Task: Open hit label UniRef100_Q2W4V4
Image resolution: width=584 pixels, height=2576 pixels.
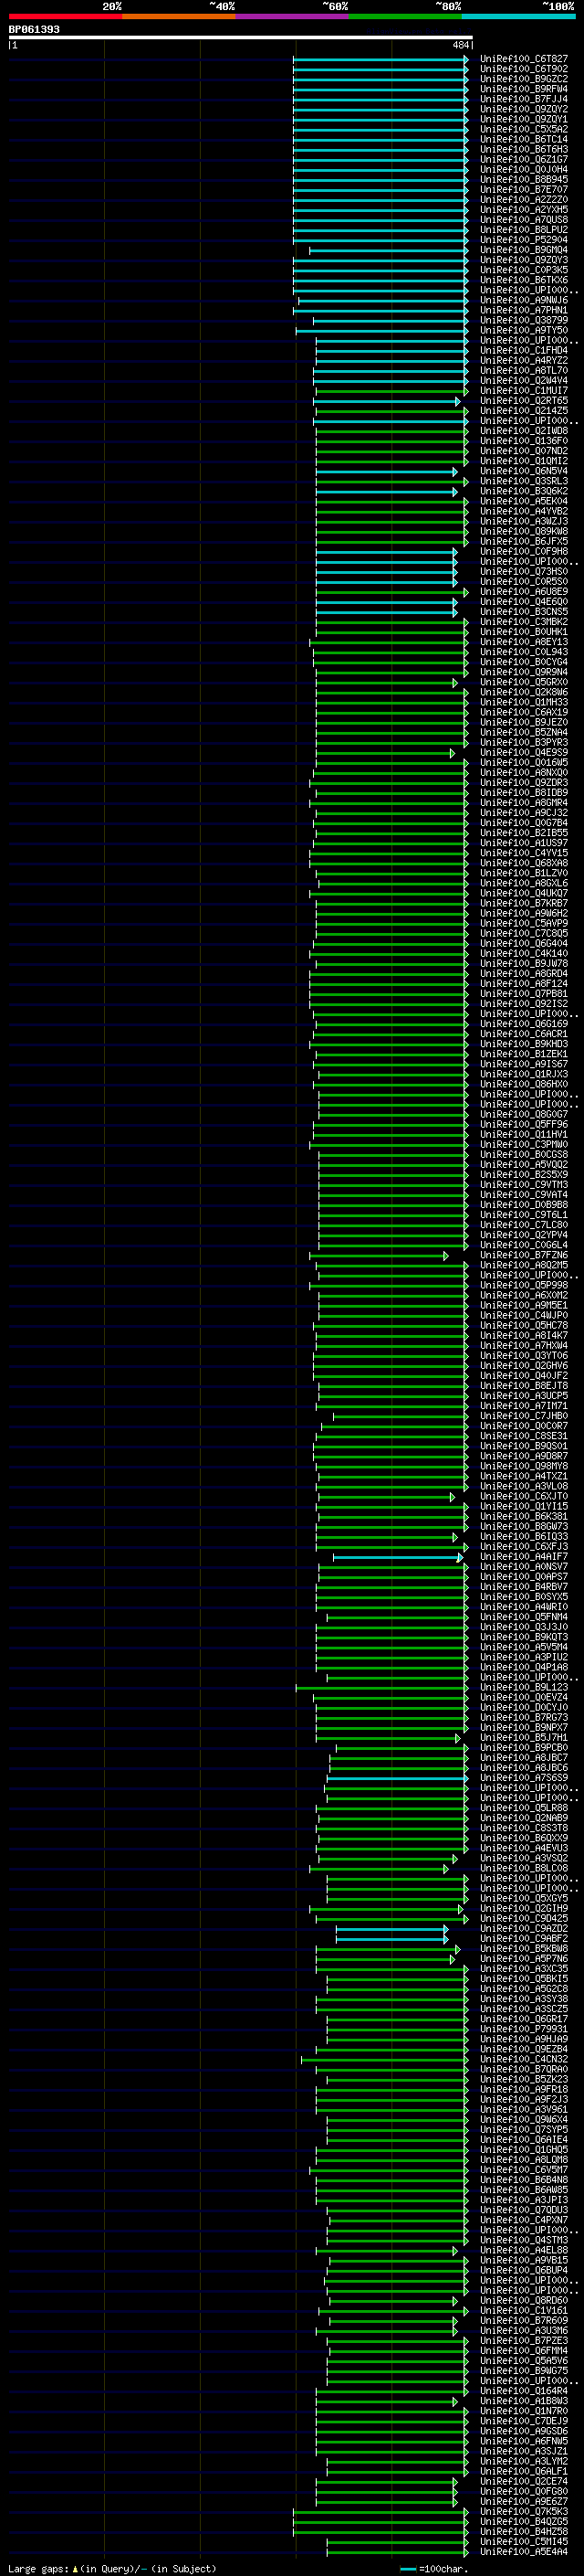Action: [x=524, y=381]
